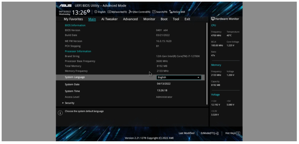Click the main panel vertical scrollbar
The width and height of the screenshot is (299, 144).
(207, 64)
